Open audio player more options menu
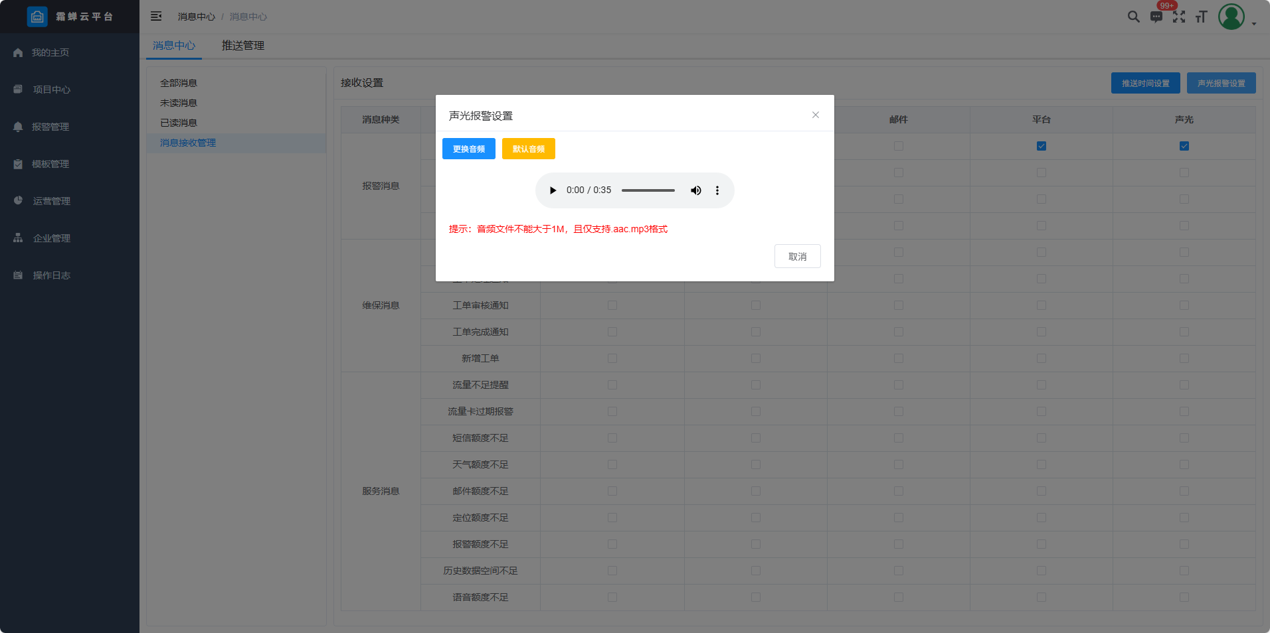Viewport: 1270px width, 633px height. [x=717, y=190]
